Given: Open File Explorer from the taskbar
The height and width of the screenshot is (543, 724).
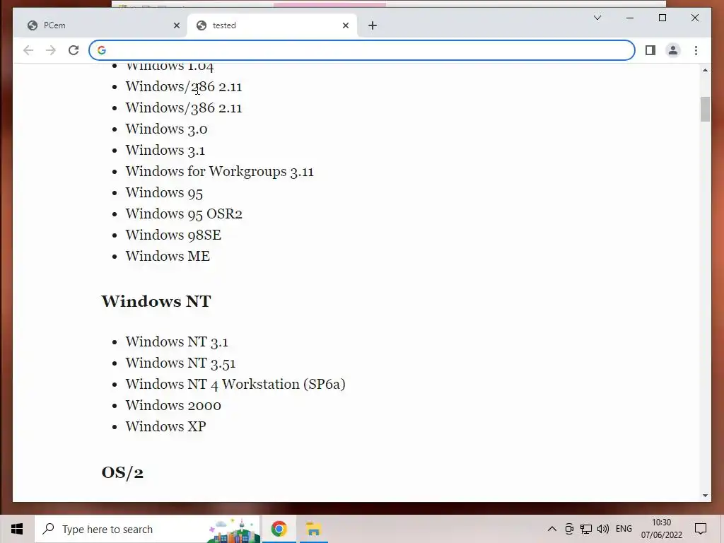Looking at the screenshot, I should point(313,529).
